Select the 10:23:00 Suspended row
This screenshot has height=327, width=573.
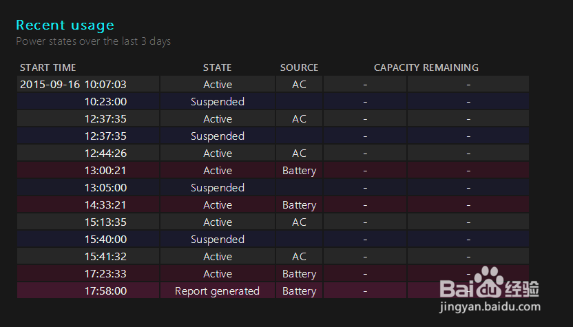[217, 102]
